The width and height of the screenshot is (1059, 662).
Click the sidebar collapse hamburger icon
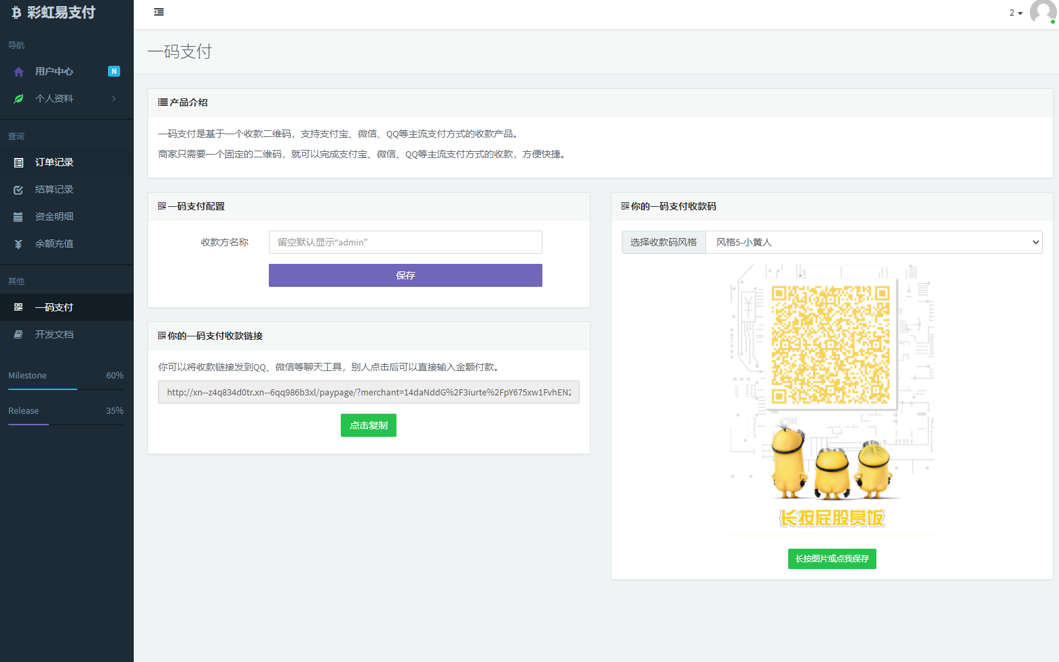point(159,12)
